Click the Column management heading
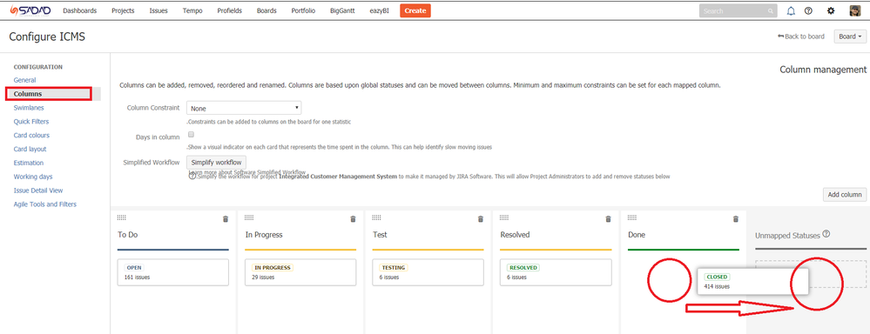Image resolution: width=870 pixels, height=334 pixels. tap(823, 70)
